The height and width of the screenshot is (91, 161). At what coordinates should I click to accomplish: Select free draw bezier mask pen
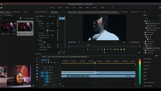coord(45,42)
